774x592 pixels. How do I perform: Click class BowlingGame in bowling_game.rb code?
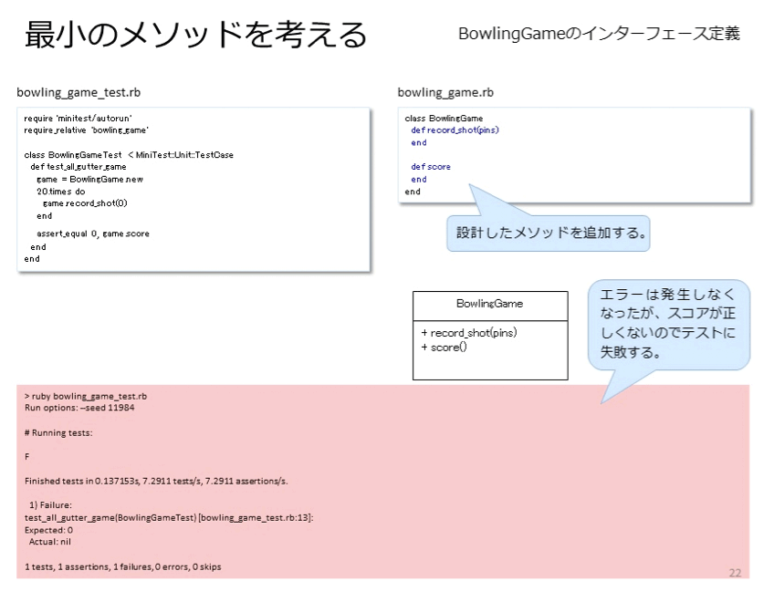point(444,119)
